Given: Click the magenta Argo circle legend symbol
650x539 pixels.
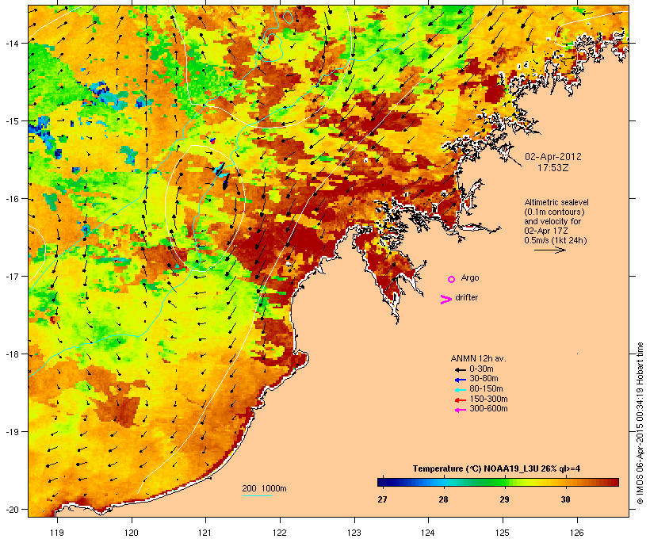Looking at the screenshot, I should click(x=452, y=279).
